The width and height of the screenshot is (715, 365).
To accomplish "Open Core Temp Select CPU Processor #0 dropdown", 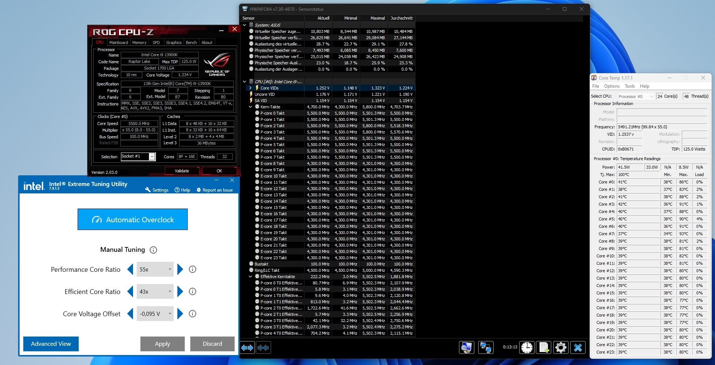I will coord(636,97).
